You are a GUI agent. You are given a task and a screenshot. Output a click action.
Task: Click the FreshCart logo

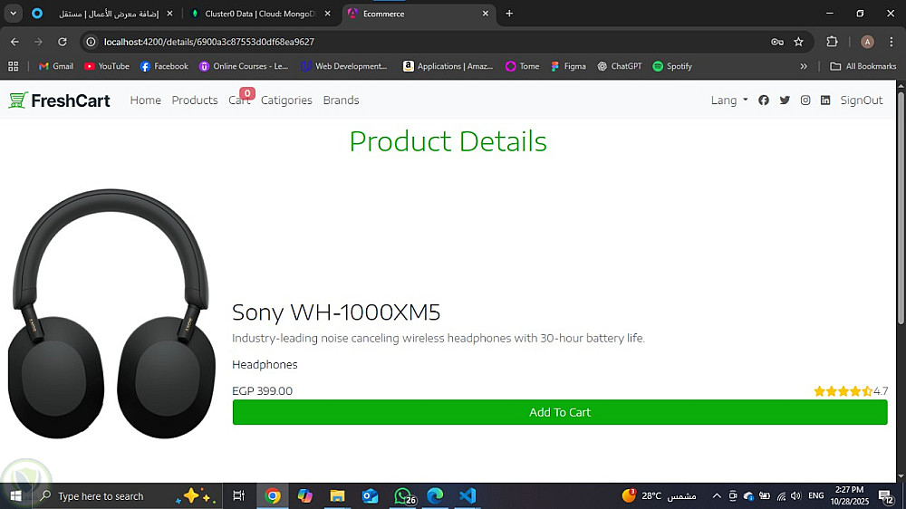tap(59, 101)
